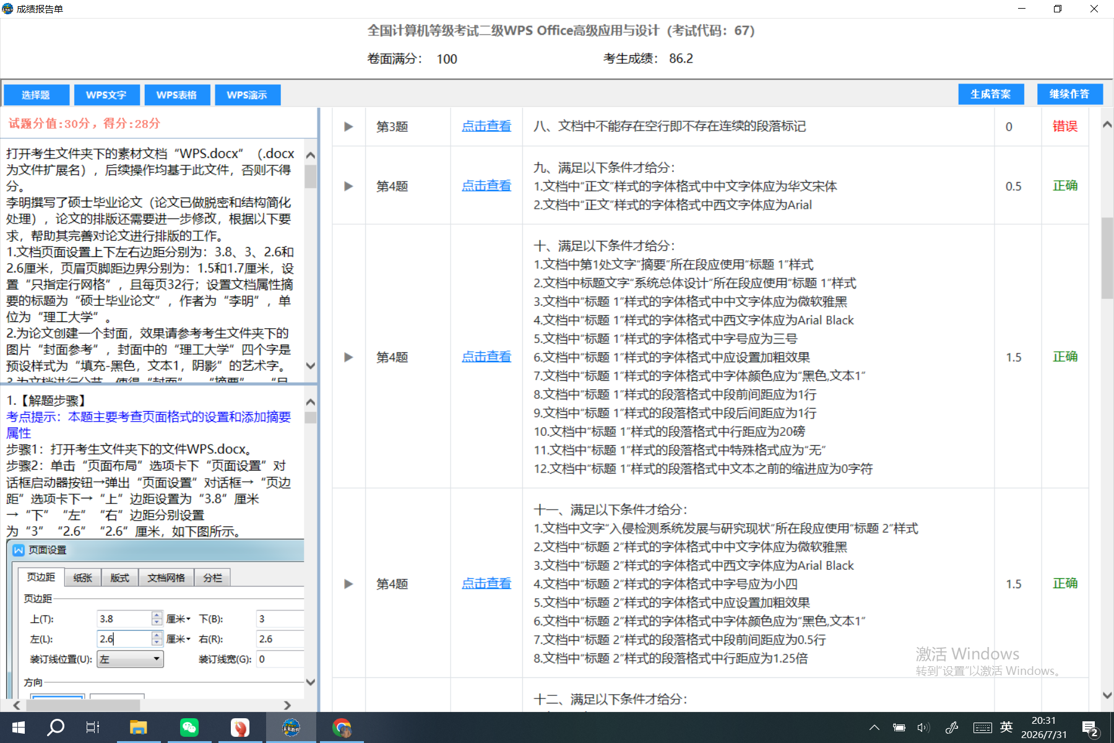The image size is (1114, 743).
Task: Go to the WPS演示 tab
Action: point(248,95)
